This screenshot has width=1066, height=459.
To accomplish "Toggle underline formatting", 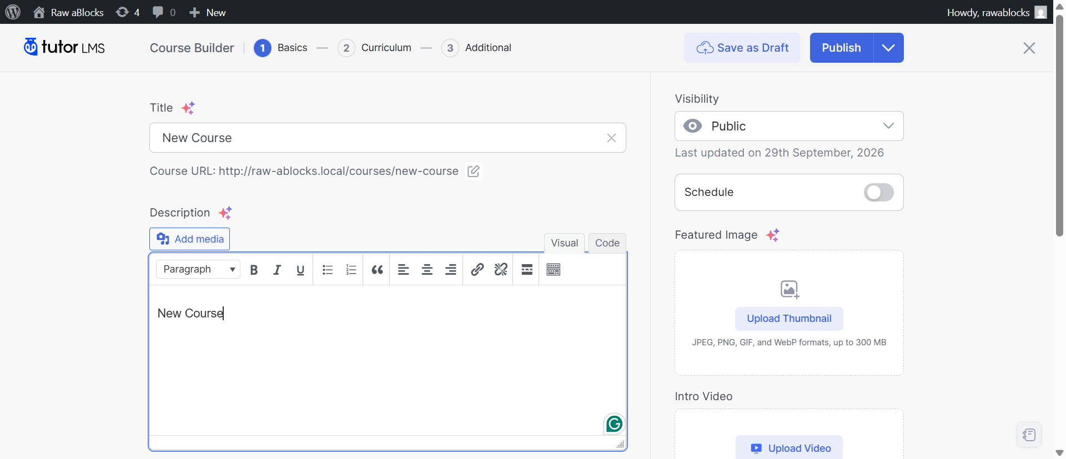I will pyautogui.click(x=300, y=270).
